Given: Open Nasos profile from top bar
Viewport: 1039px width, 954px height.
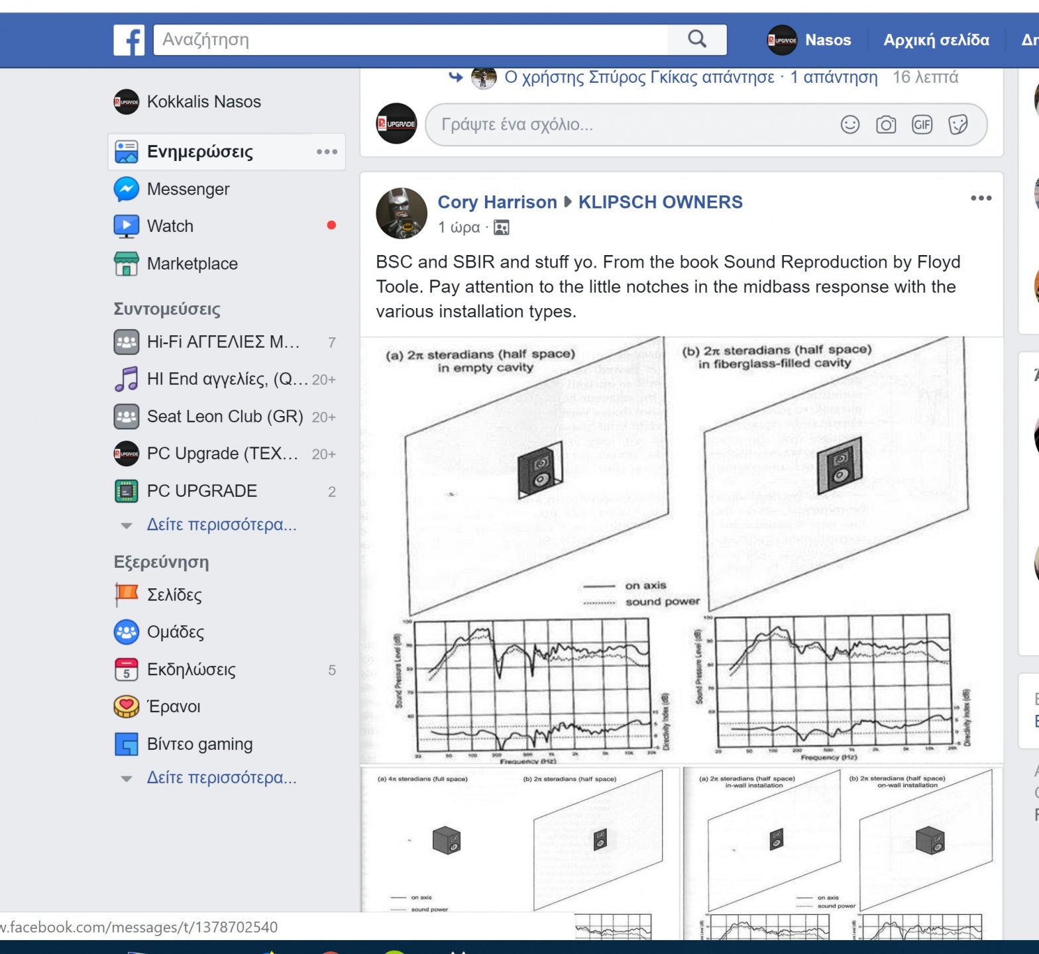Looking at the screenshot, I should click(828, 40).
